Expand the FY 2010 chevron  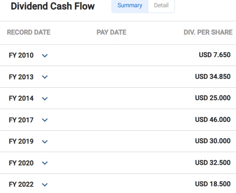(45, 55)
